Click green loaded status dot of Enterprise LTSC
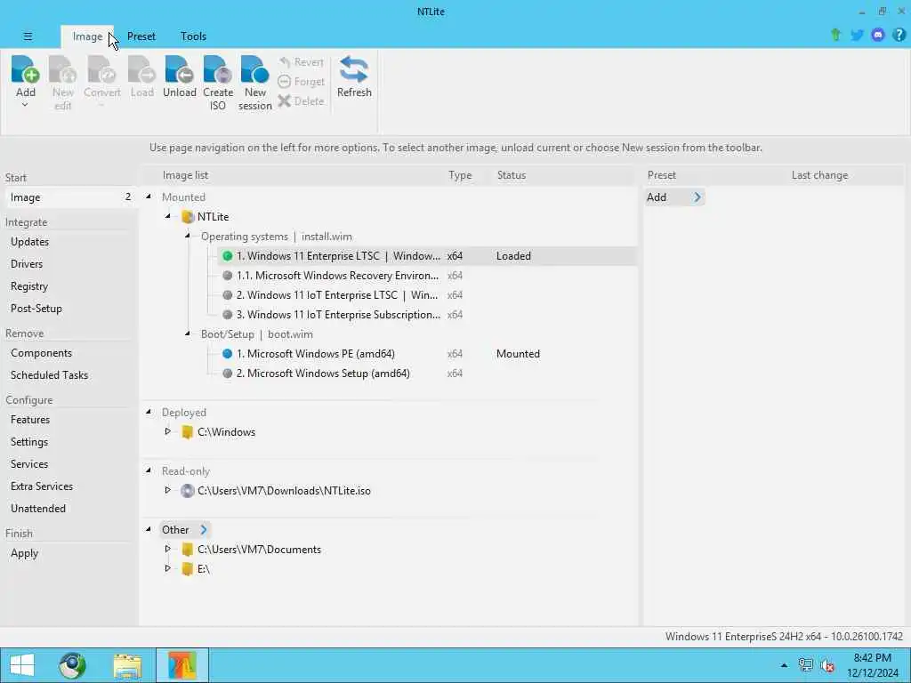 coord(227,256)
